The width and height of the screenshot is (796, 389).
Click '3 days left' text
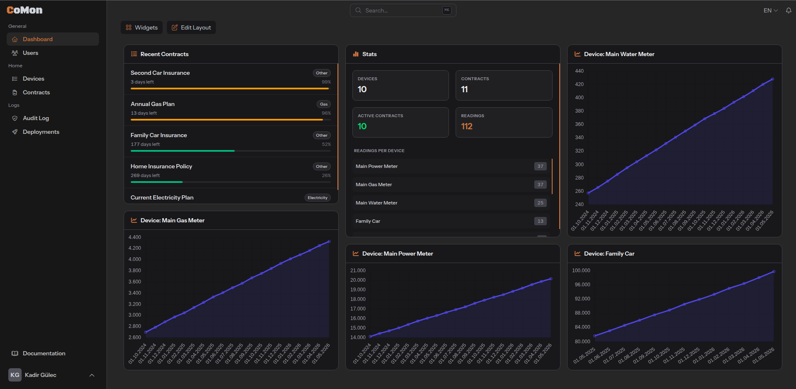tap(142, 82)
